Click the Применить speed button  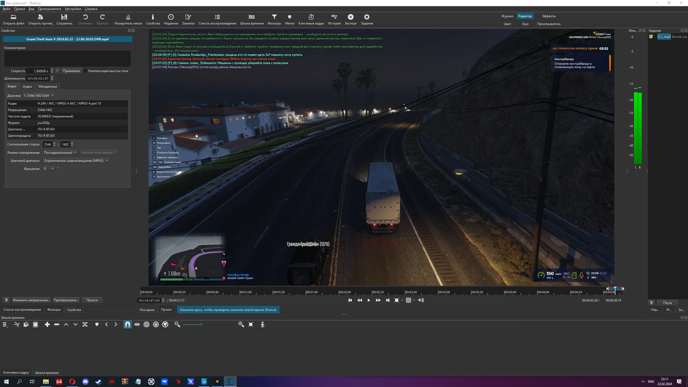click(71, 71)
